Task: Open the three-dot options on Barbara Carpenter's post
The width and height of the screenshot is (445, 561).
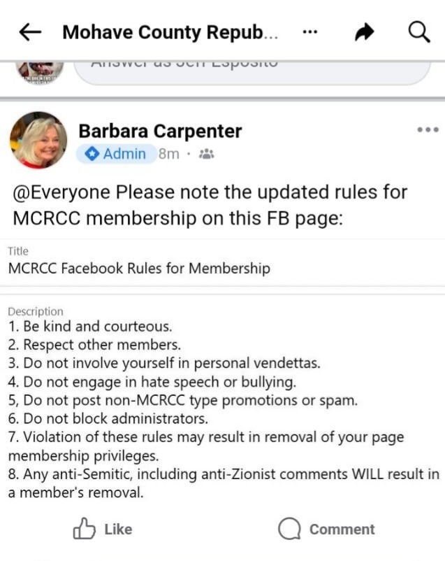Action: 427,130
